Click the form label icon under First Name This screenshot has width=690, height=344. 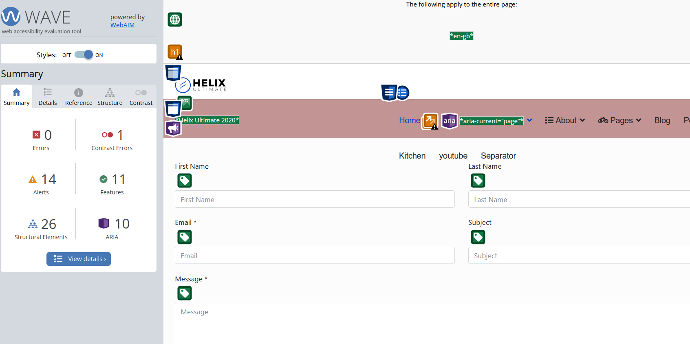click(x=185, y=181)
